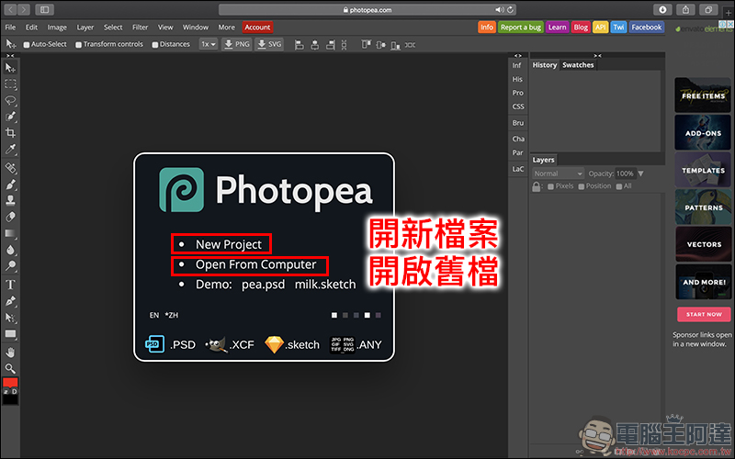
Task: Click the align top edges icon
Action: 366,45
